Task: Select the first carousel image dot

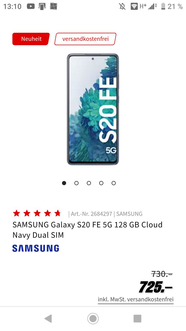Action: (x=64, y=183)
